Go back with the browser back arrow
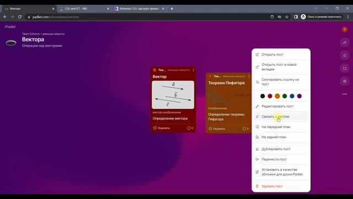Image resolution: width=353 pixels, height=199 pixels. pos(5,17)
